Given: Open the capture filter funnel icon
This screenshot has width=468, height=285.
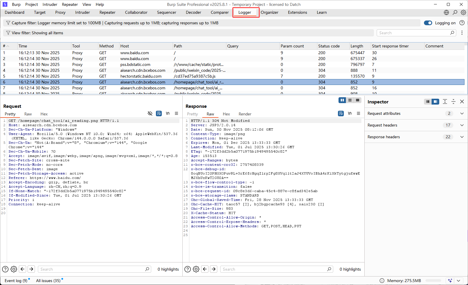Looking at the screenshot, I should 8,23.
